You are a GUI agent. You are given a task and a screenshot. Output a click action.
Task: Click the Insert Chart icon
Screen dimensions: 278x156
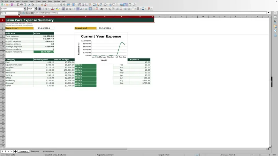97,5
